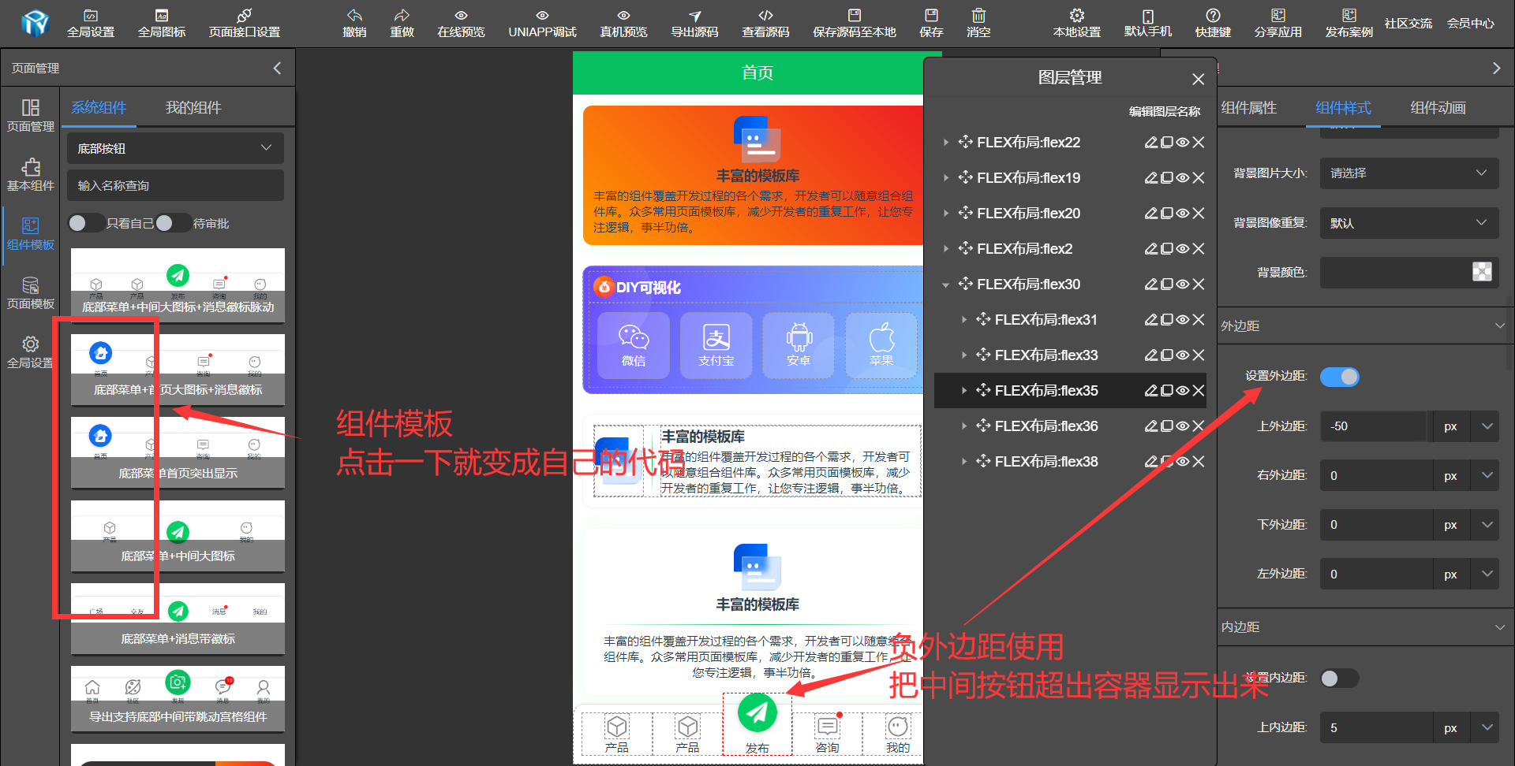Open 基本组件 in left sidebar
The height and width of the screenshot is (766, 1515).
pyautogui.click(x=30, y=174)
